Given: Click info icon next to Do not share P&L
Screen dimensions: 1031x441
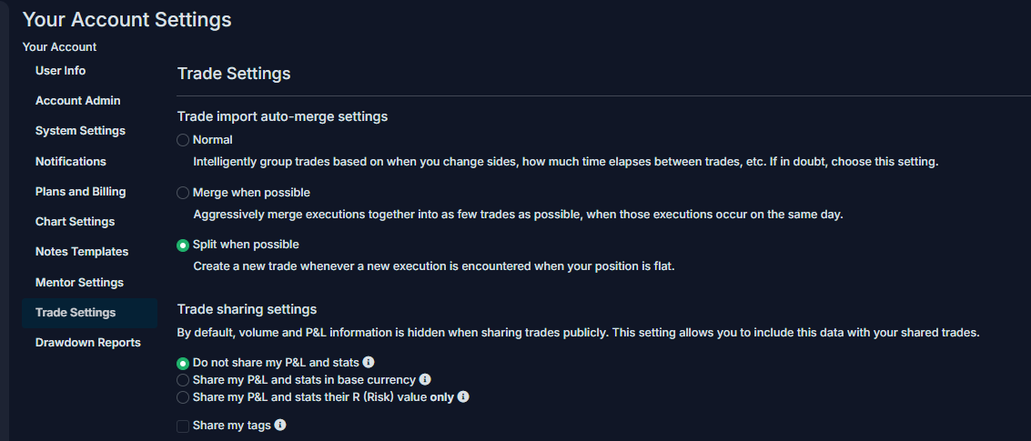Looking at the screenshot, I should (369, 362).
